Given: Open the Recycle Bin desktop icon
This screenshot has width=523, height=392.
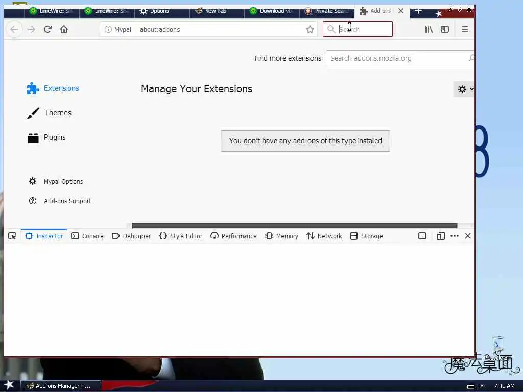Looking at the screenshot, I should click(x=497, y=349).
